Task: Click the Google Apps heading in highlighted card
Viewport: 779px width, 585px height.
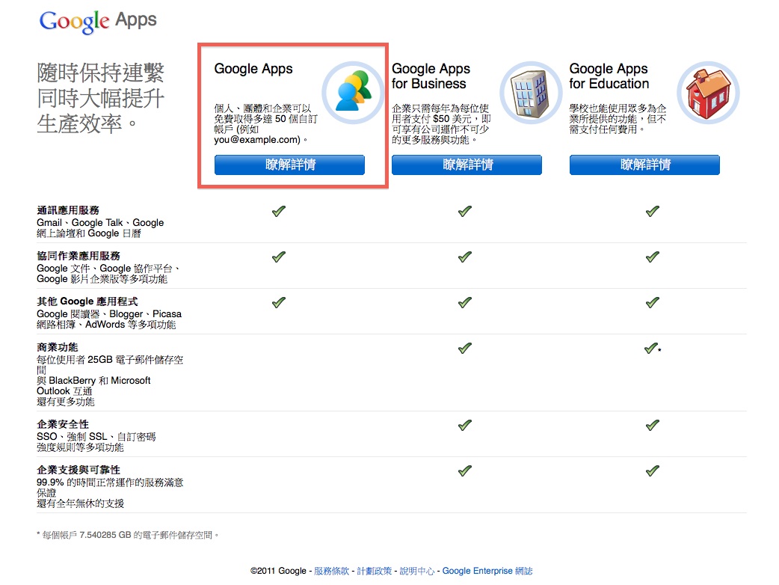Action: (x=253, y=69)
